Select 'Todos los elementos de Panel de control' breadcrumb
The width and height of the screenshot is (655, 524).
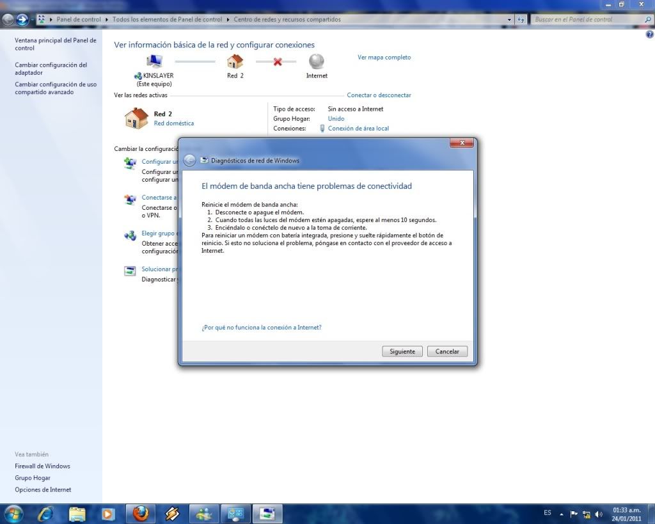click(167, 20)
